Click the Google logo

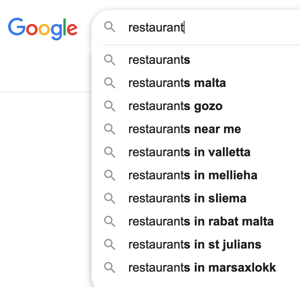coord(43,29)
